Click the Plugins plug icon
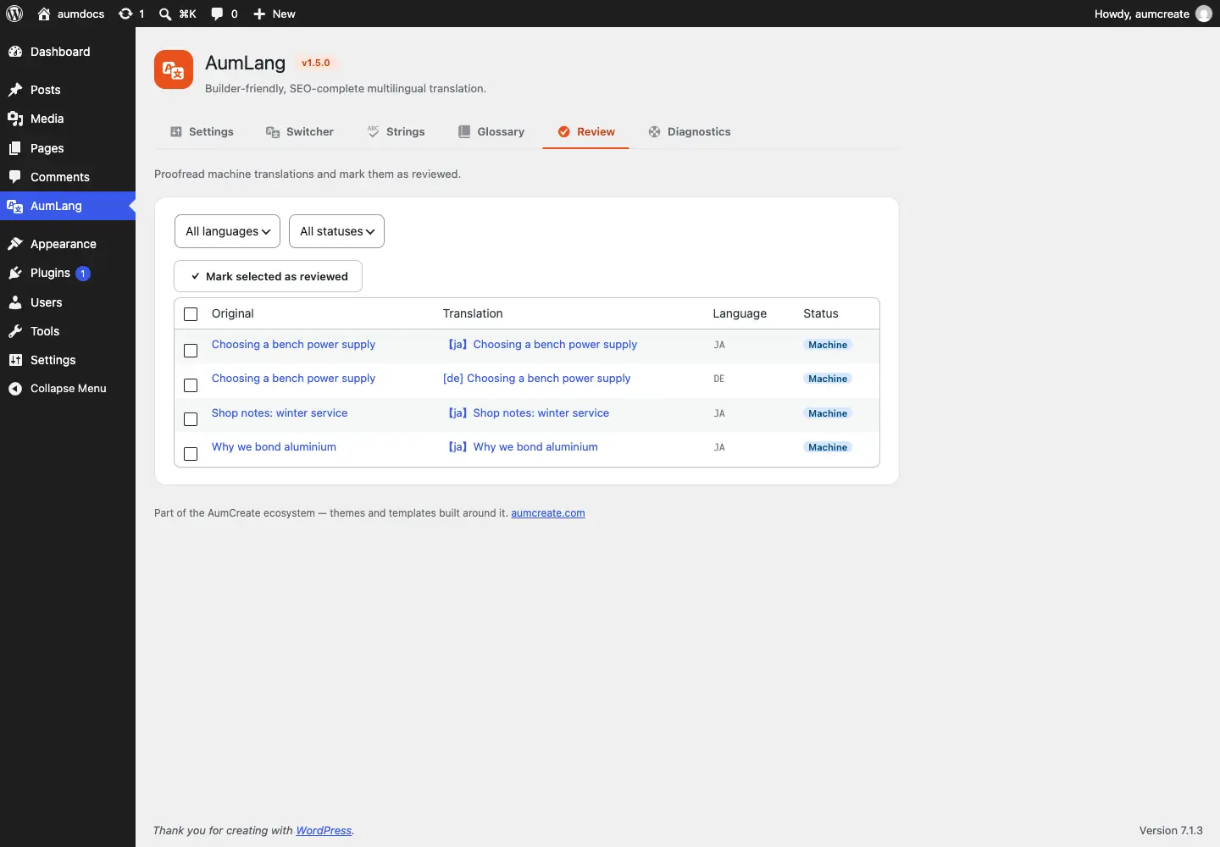The image size is (1220, 847). (x=15, y=273)
